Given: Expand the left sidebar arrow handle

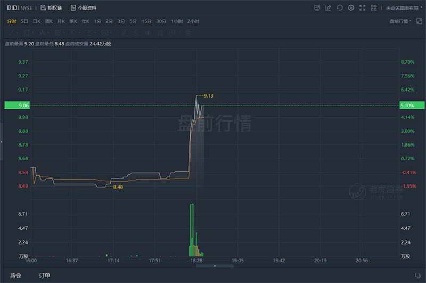Looking at the screenshot, I should coord(2,141).
